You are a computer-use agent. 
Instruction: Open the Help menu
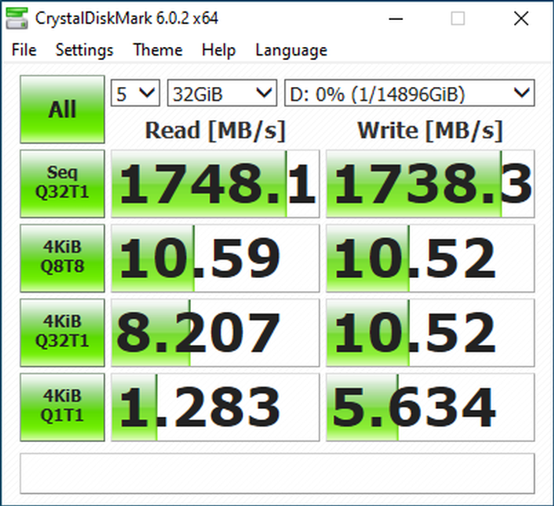click(219, 50)
